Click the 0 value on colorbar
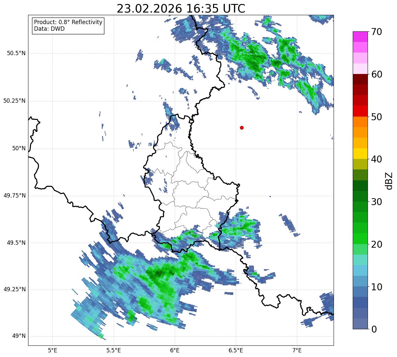 [x=374, y=329]
